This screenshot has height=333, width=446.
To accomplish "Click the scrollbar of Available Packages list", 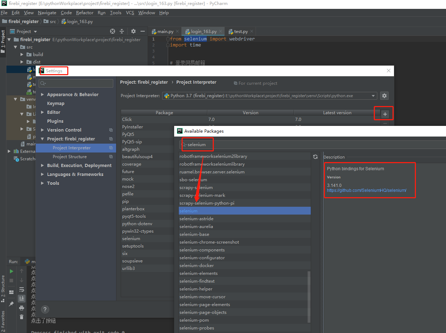I will 309,297.
